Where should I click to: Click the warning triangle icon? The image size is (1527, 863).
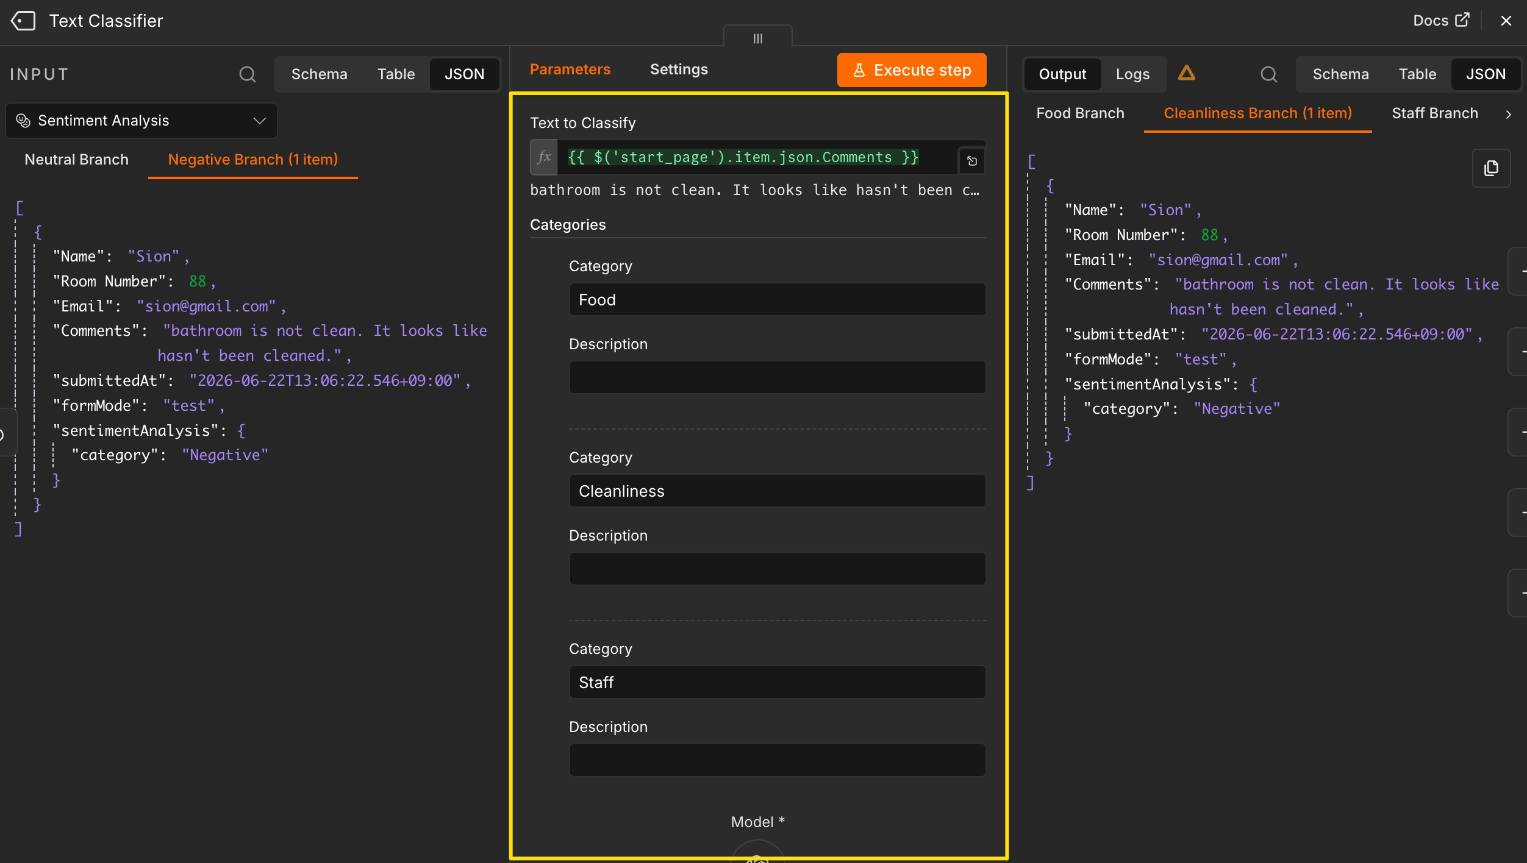coord(1186,74)
